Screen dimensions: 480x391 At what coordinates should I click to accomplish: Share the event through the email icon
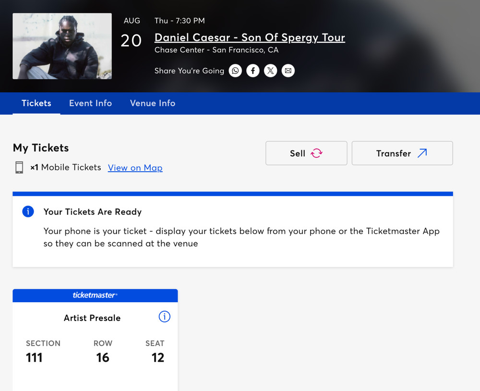[288, 71]
